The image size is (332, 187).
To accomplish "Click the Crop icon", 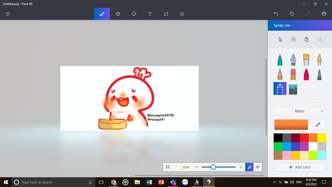I will (319, 39).
